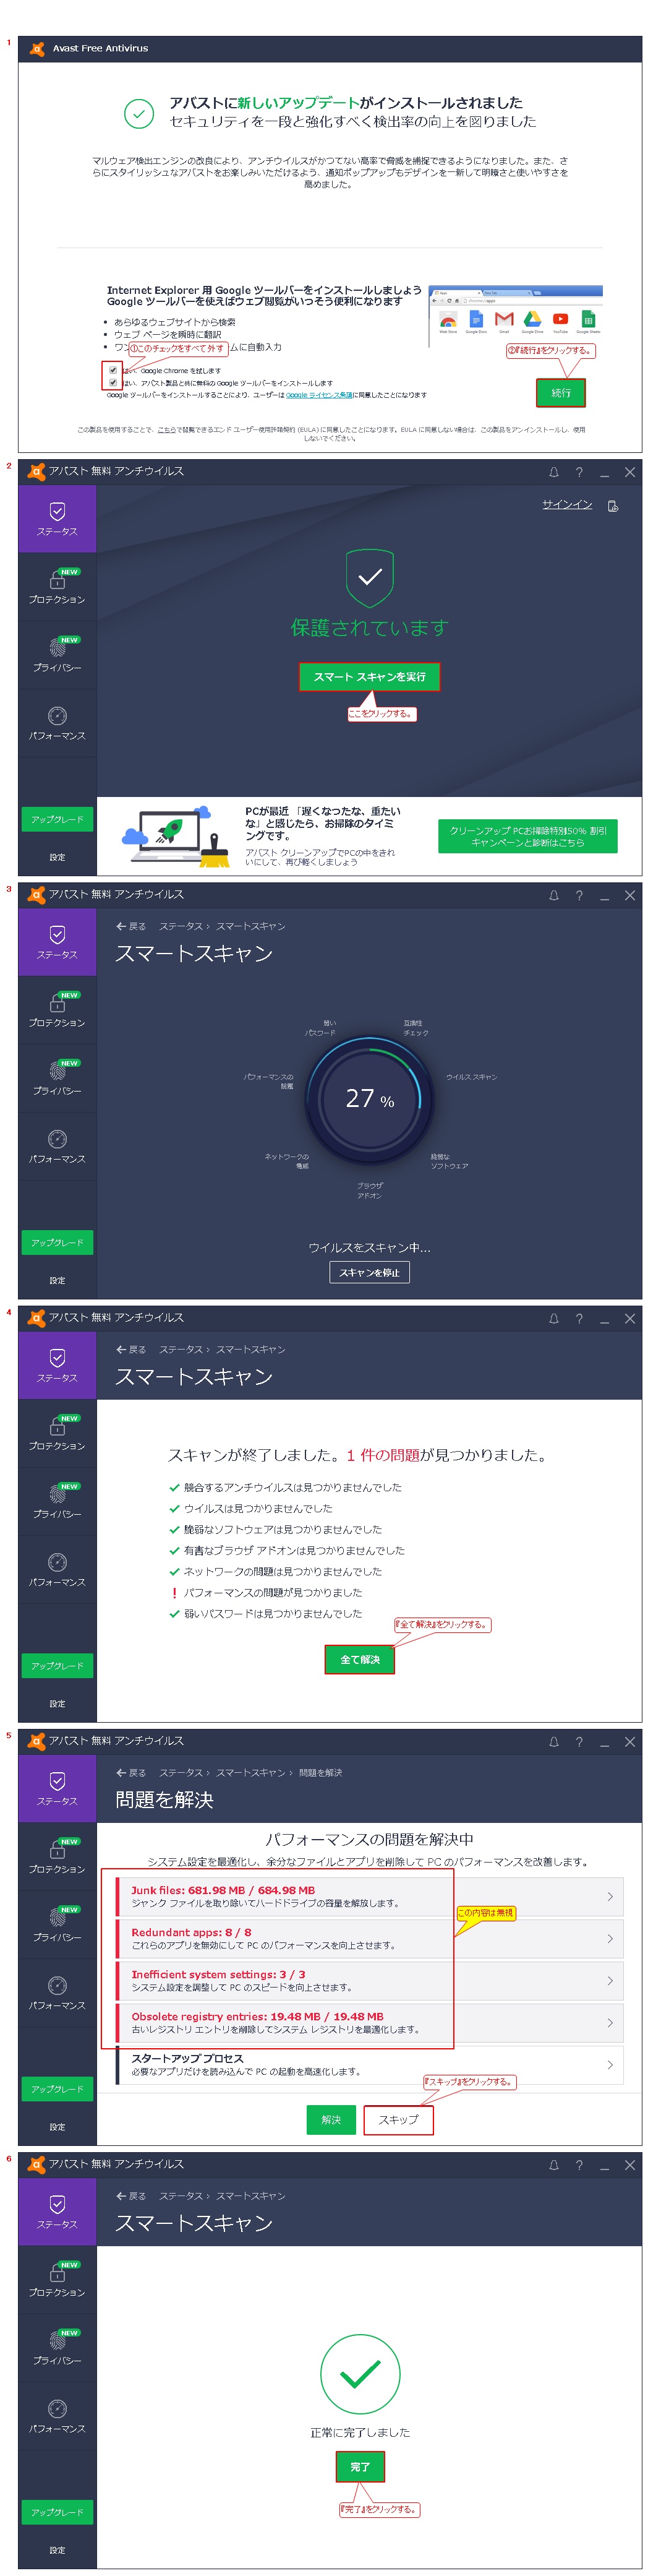Expand the Junk files row chevron
The height and width of the screenshot is (2576, 648).
[x=610, y=1896]
